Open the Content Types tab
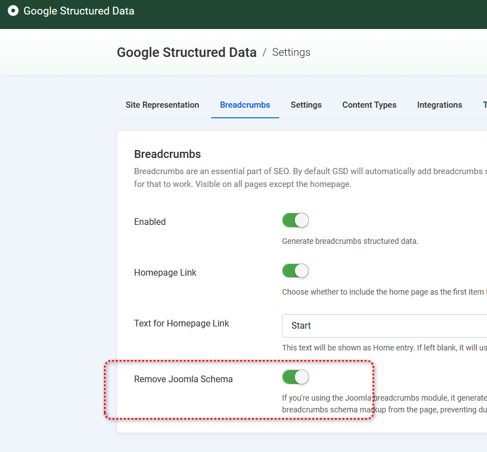Image resolution: width=487 pixels, height=452 pixels. pyautogui.click(x=369, y=105)
